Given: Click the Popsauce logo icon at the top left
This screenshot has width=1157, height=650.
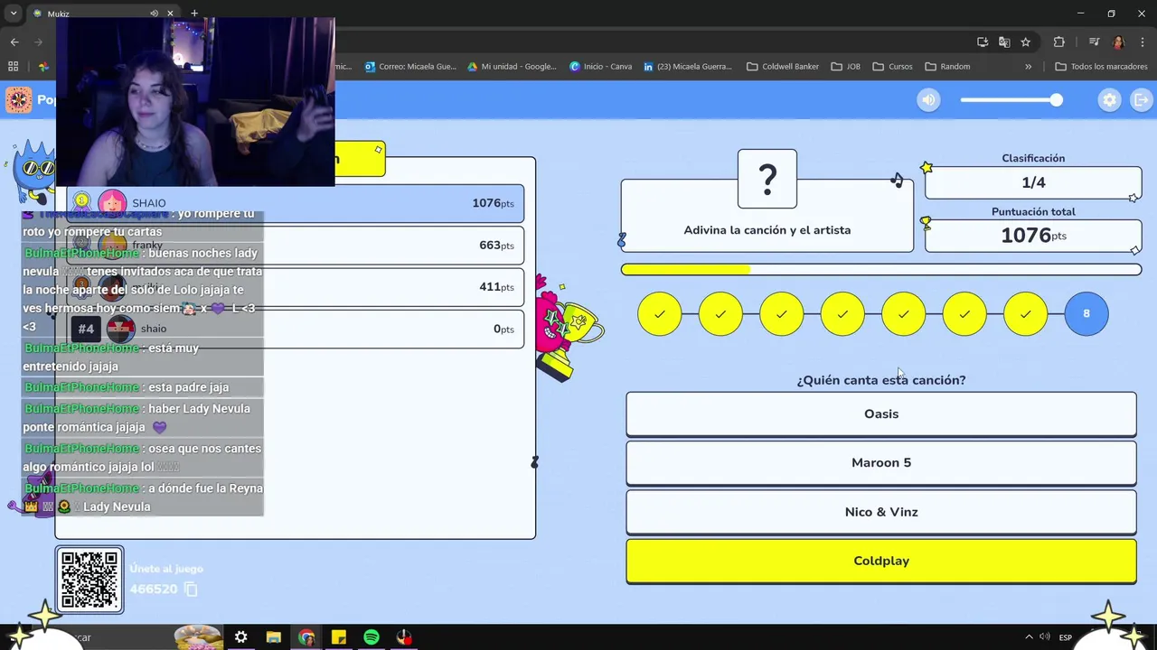Looking at the screenshot, I should pyautogui.click(x=18, y=100).
